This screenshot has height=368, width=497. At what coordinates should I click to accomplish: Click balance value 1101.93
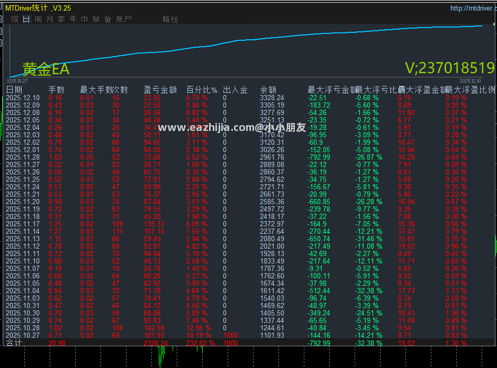[x=272, y=335]
